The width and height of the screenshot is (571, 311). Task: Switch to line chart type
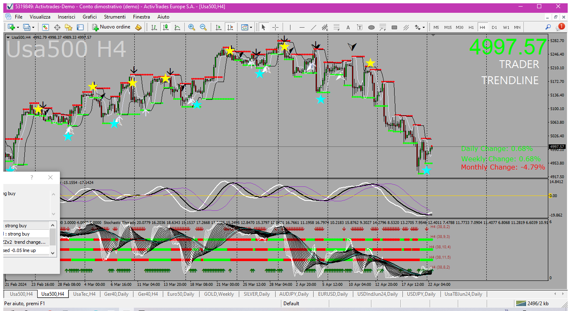(177, 27)
